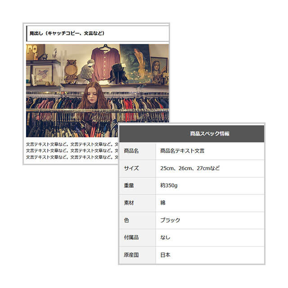
Task: Click the heading 見出し（キャッチコピー、文言など）
Action: [x=67, y=33]
